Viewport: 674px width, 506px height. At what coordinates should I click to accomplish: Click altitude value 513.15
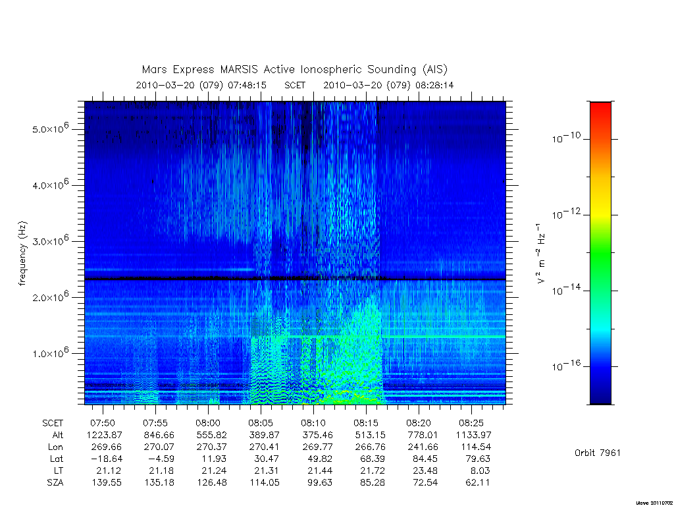tap(370, 435)
